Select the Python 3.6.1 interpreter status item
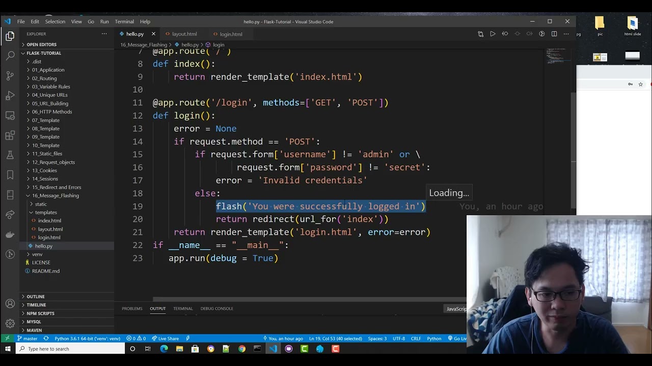 tap(87, 339)
